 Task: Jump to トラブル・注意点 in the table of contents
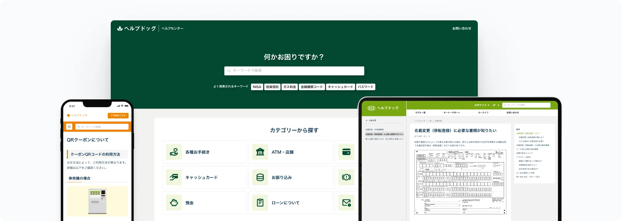523,157
